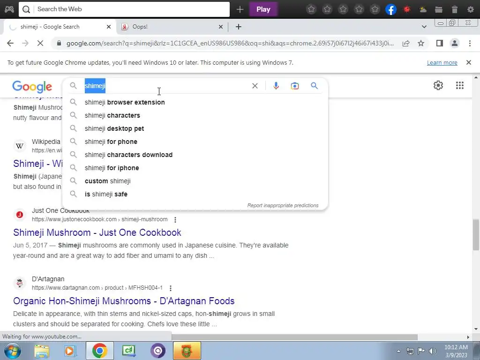
Task: Open Chrome three-dot menu
Action: pyautogui.click(x=470, y=43)
